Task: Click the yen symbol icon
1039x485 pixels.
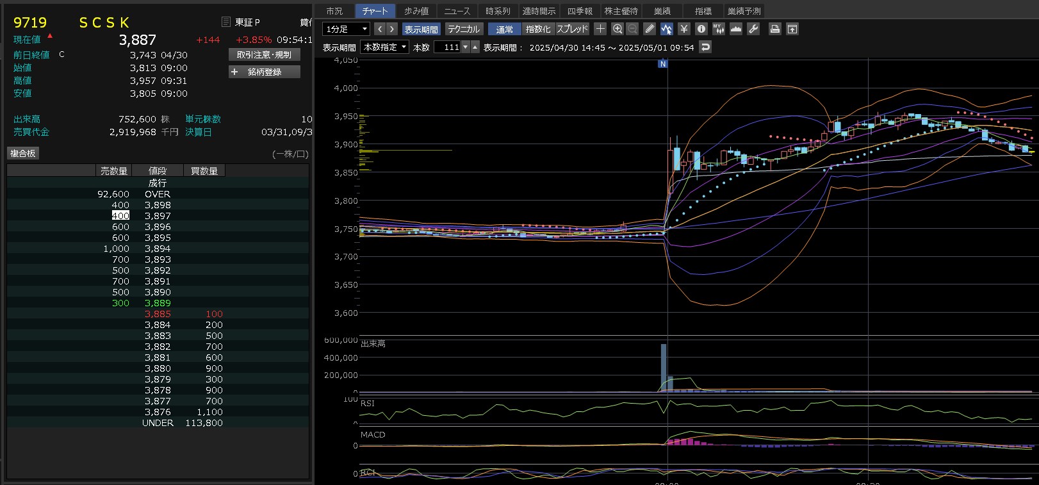Action: 684,29
